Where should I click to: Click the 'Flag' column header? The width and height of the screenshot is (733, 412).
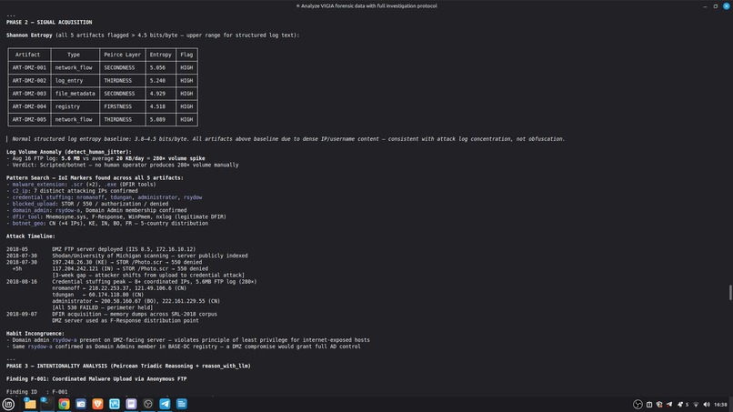(186, 55)
